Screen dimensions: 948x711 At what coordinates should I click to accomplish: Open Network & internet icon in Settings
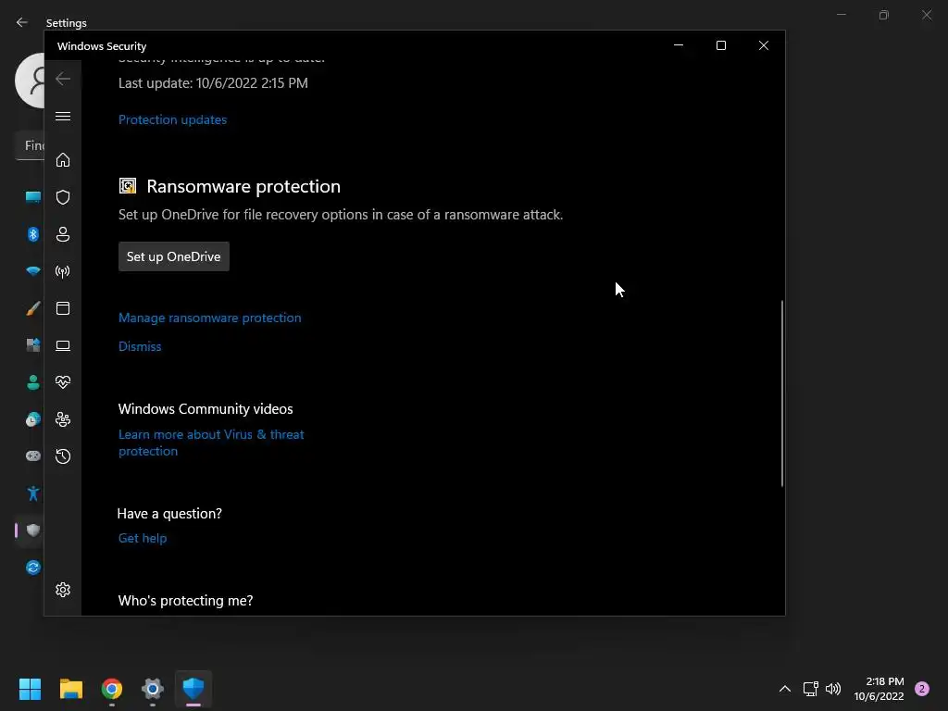coord(33,271)
